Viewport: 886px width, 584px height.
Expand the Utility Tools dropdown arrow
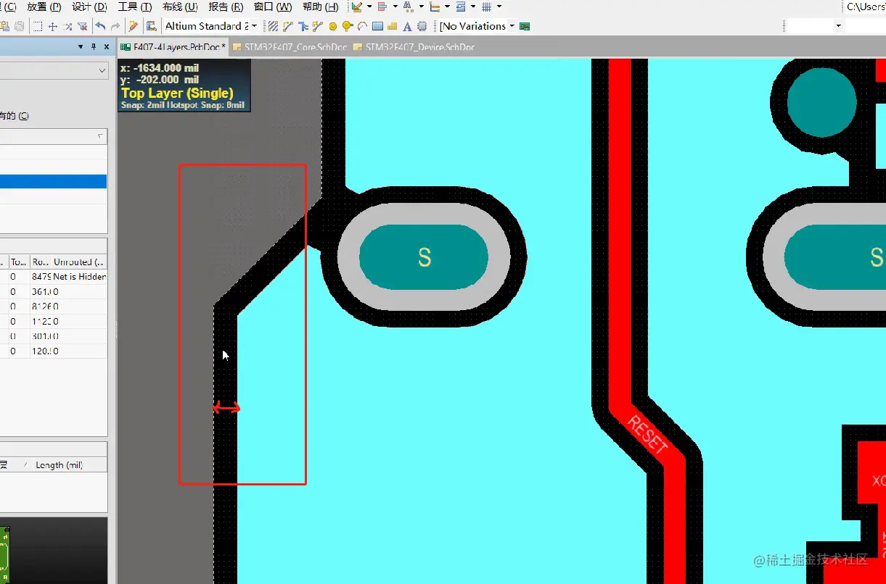click(369, 7)
